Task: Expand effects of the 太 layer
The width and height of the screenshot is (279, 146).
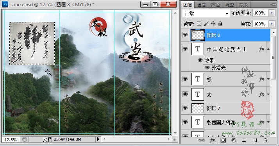Action: (x=268, y=94)
